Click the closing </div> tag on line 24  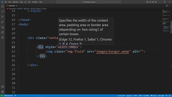pos(42,56)
